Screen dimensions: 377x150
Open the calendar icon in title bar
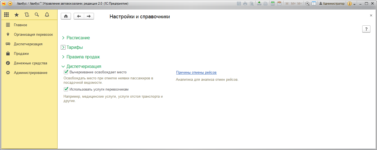[279, 4]
